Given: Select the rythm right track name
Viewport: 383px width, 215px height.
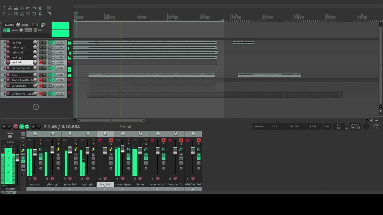Looking at the screenshot, I should coord(19,47).
